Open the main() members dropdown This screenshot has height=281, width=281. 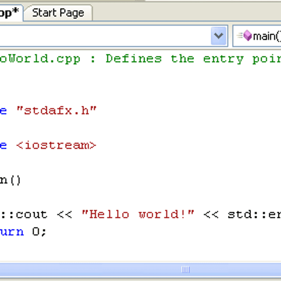tap(257, 36)
